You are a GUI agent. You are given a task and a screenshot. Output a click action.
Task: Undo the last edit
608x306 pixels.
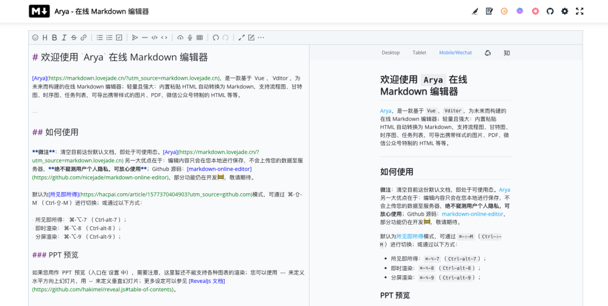click(216, 38)
